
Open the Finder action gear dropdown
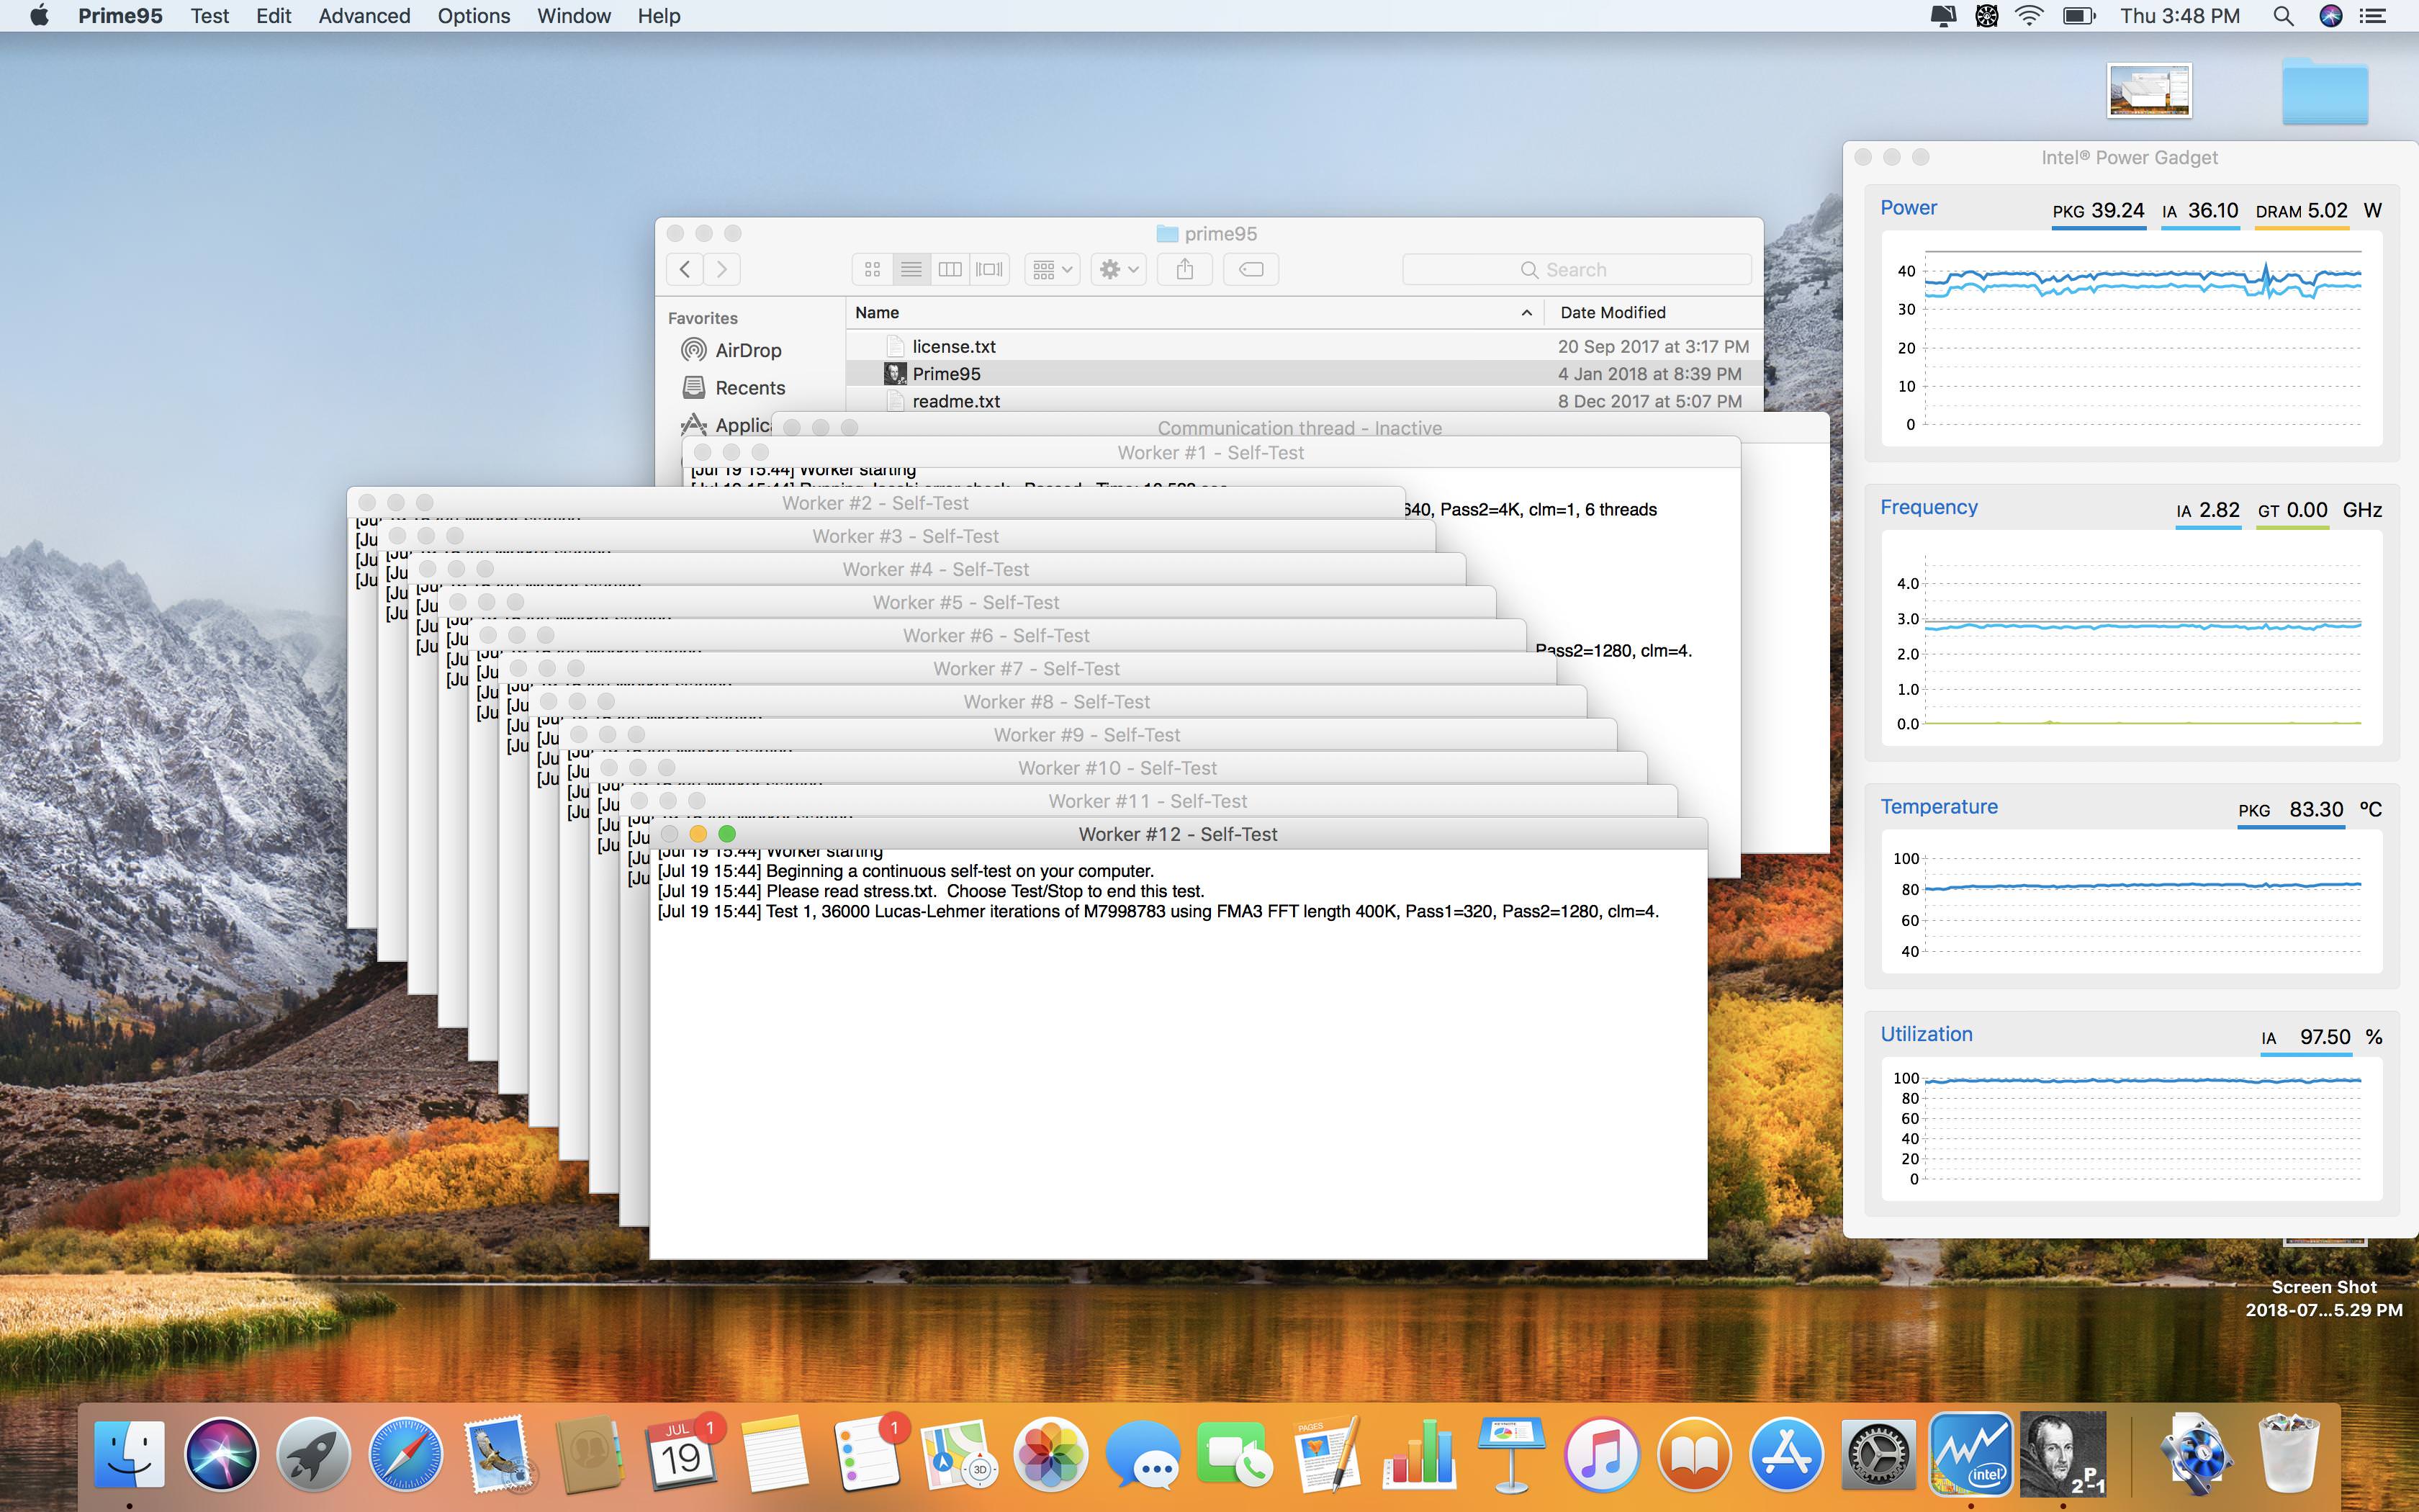click(x=1119, y=269)
